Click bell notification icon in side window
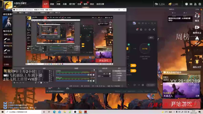This screenshot has height=114, width=203. pos(149,29)
